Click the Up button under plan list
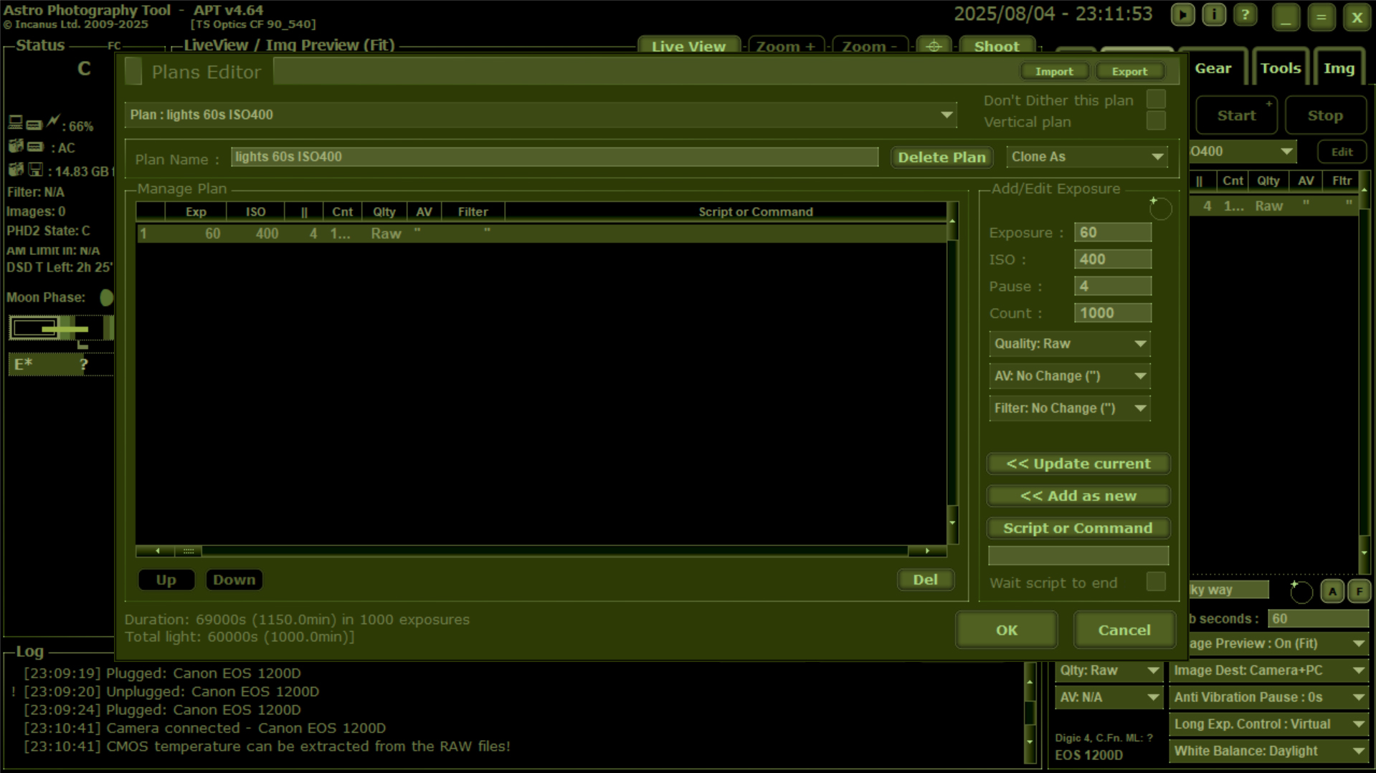This screenshot has width=1376, height=773. click(166, 580)
